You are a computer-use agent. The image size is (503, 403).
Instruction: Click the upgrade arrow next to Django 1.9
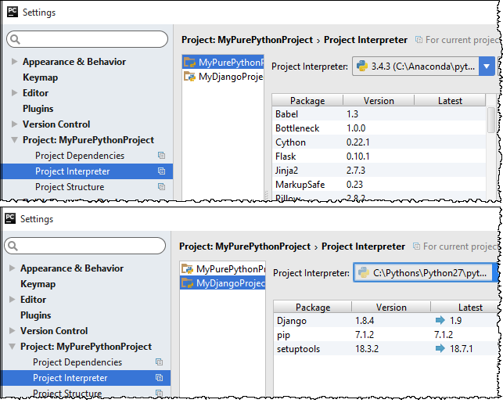point(440,320)
